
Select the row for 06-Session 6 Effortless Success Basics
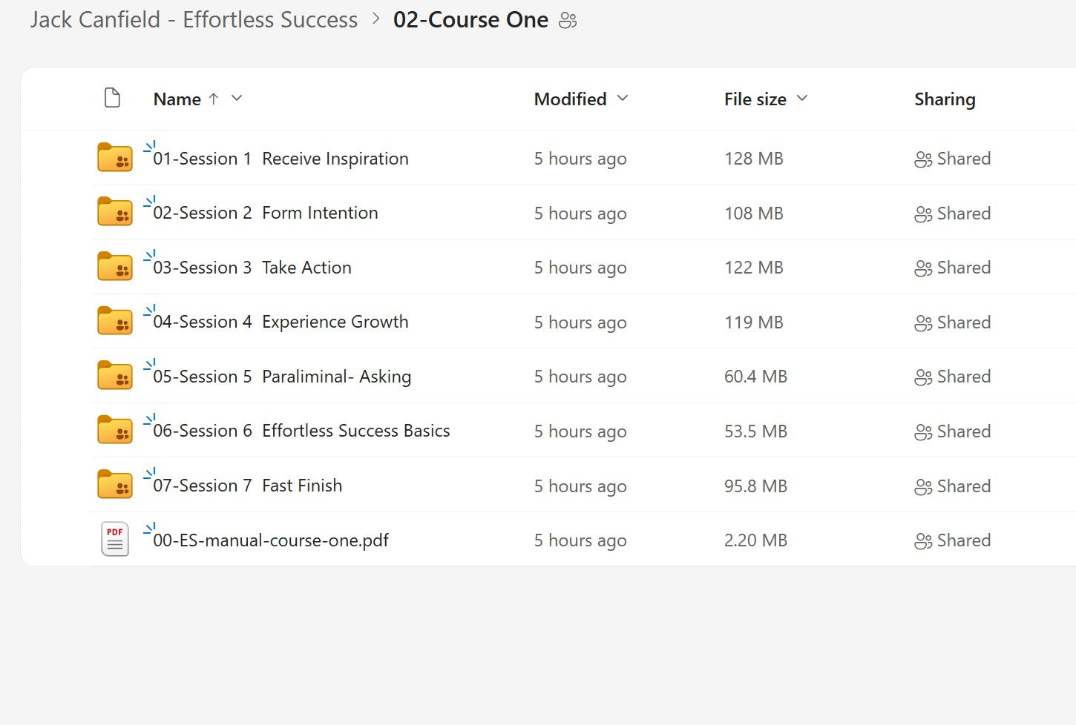355,430
